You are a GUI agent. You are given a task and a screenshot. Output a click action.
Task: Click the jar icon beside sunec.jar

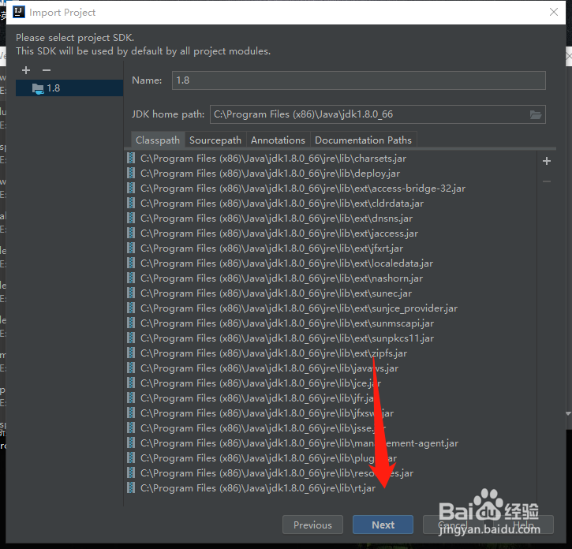[131, 293]
